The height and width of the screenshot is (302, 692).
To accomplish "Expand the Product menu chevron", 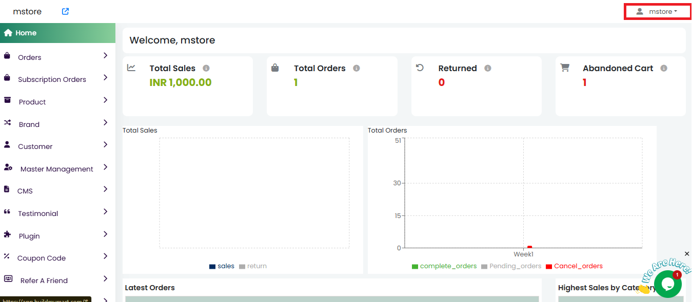I will [105, 100].
